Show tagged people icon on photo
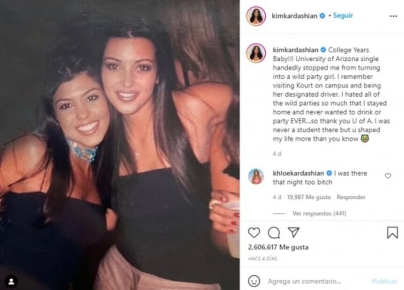Image resolution: width=404 pixels, height=290 pixels. 11,282
